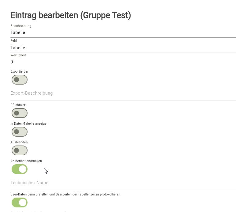236x212 pixels.
Task: Disable the An Bericht andrucken switch
Action: coord(20,169)
